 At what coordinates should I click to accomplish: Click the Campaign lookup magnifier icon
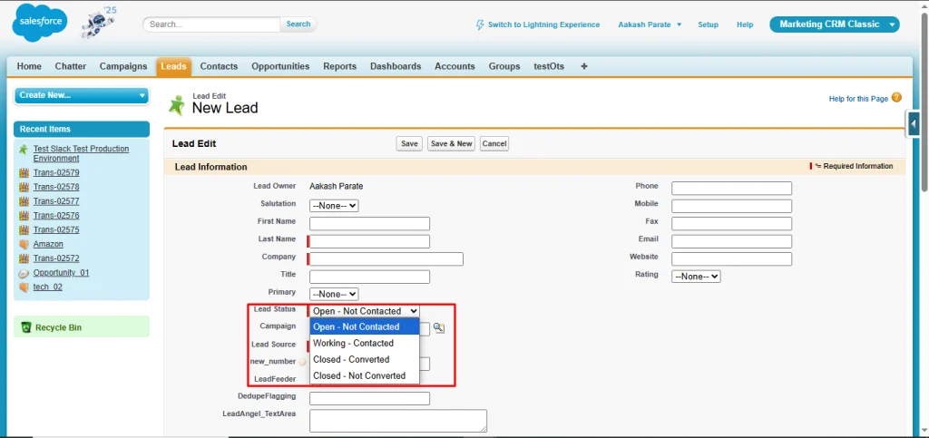439,327
